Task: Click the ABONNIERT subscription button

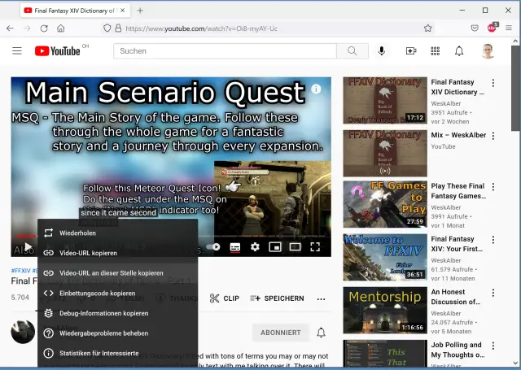Action: 281,333
